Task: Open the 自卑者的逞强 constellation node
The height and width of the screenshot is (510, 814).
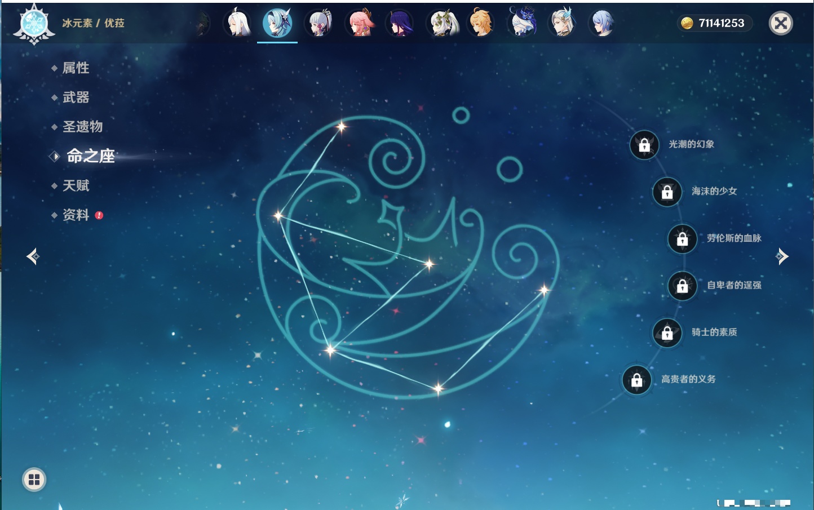Action: (683, 286)
